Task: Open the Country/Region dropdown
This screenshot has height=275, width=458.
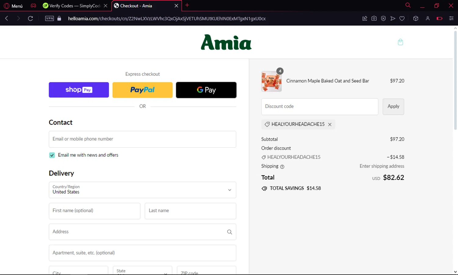Action: 142,190
